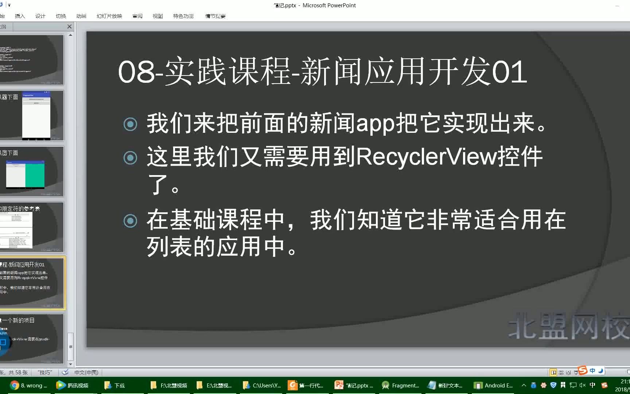Open the 笔记.pptx PowerPoint taskbar item

pyautogui.click(x=354, y=385)
